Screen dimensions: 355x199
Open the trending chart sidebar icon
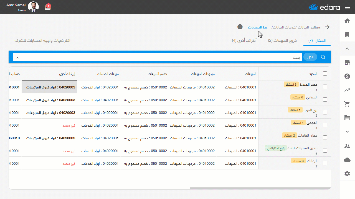pos(347,90)
